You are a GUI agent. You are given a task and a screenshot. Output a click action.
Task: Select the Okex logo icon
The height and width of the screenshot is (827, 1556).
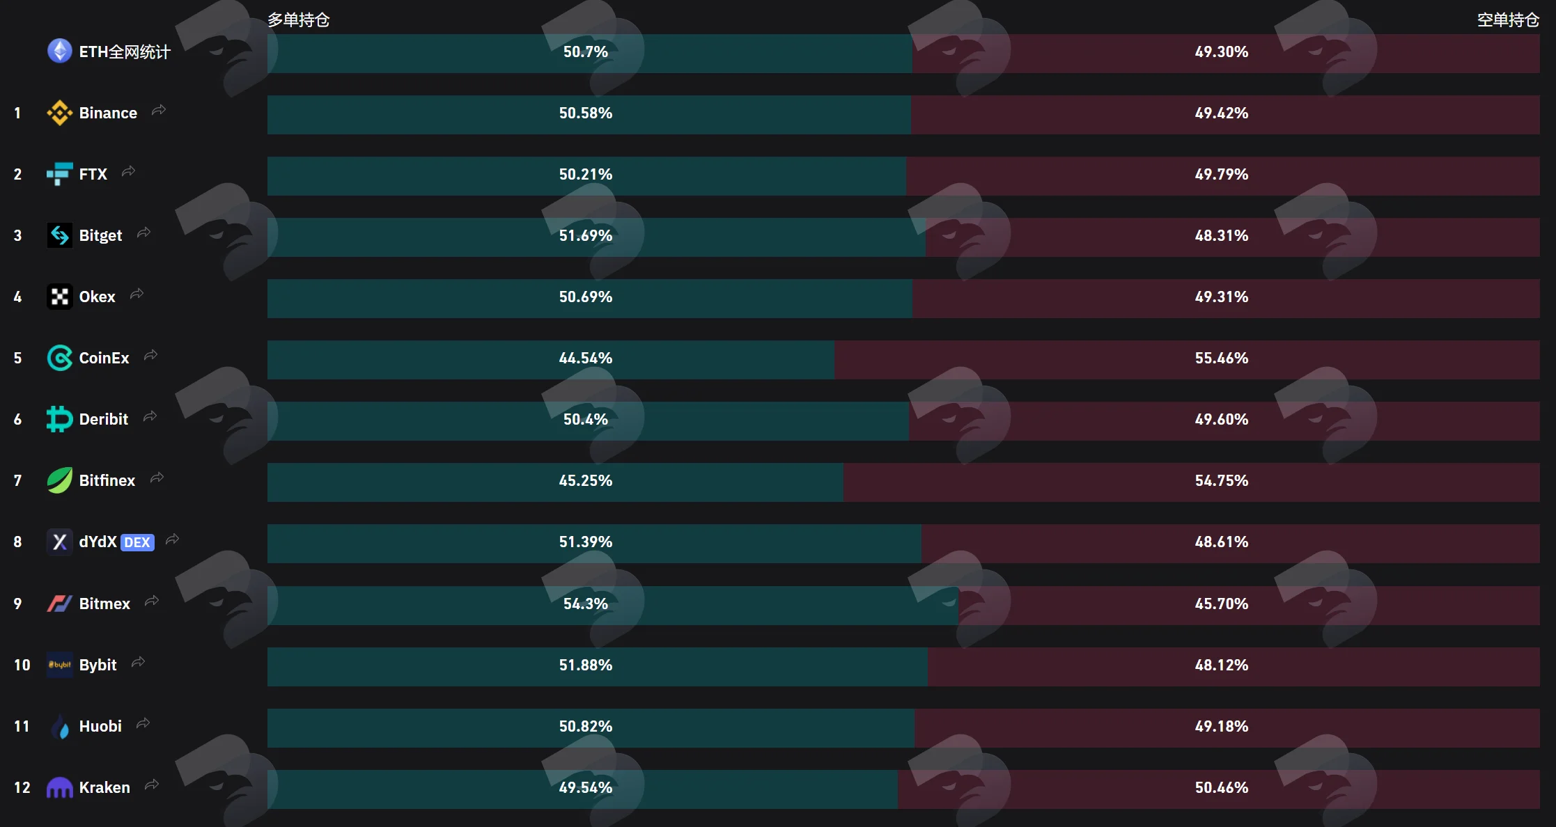click(x=59, y=297)
